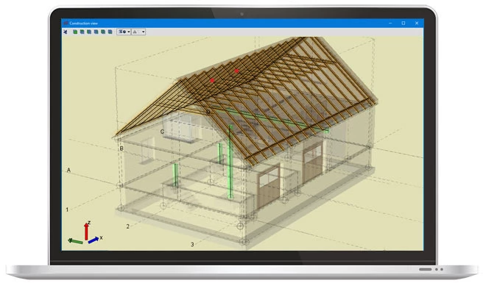
Task: Open the dropdown arrow beside the sphere icon
Action: [x=129, y=32]
